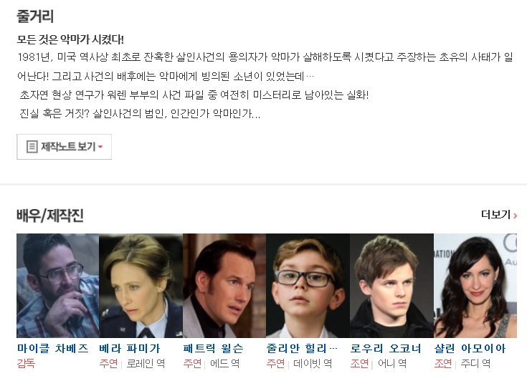The height and width of the screenshot is (376, 527).
Task: Click the 감독 role label
Action: coord(26,364)
